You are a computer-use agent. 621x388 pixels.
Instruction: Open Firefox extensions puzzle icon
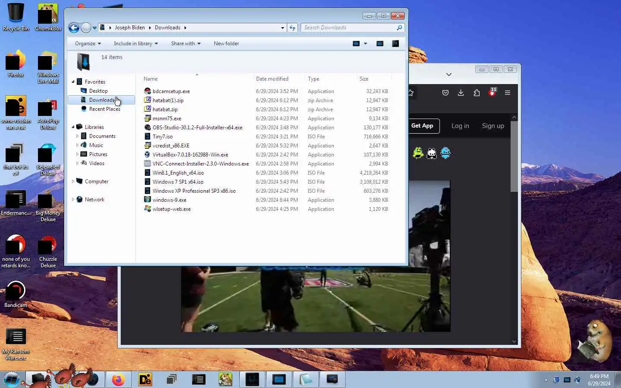477,93
